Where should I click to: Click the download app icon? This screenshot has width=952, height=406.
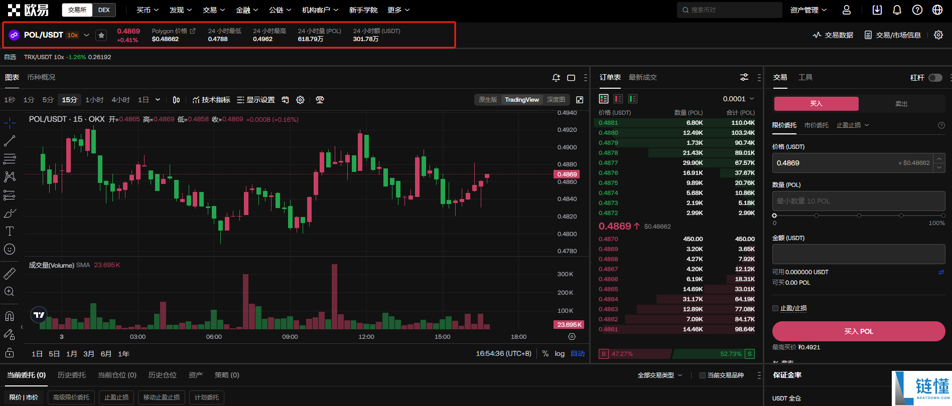pos(877,10)
